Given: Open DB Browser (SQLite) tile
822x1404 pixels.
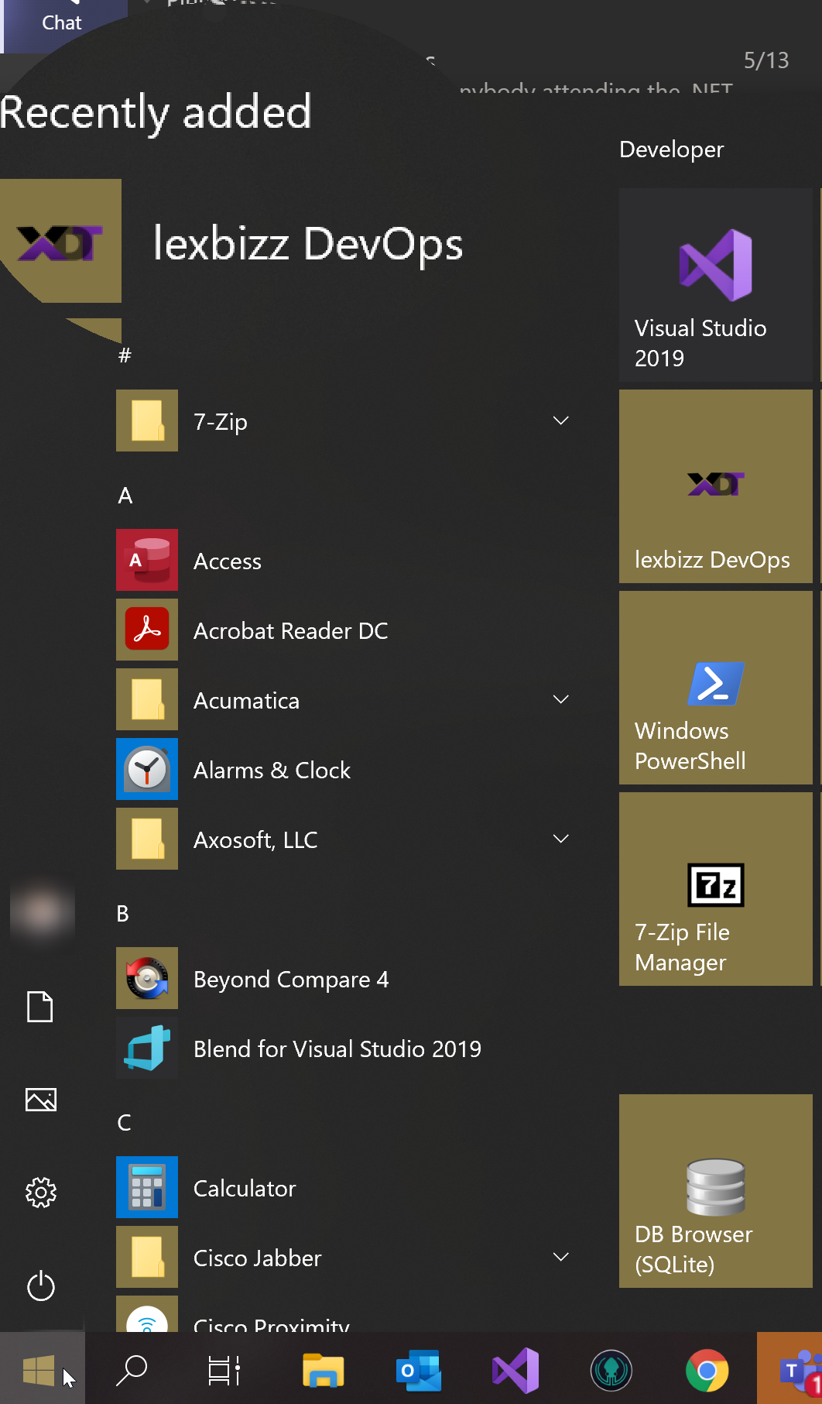Looking at the screenshot, I should (715, 1191).
